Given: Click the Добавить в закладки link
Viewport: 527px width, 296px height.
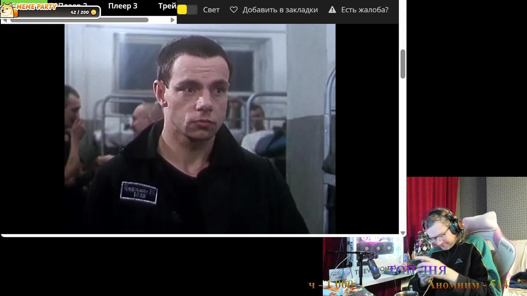Looking at the screenshot, I should click(x=280, y=9).
